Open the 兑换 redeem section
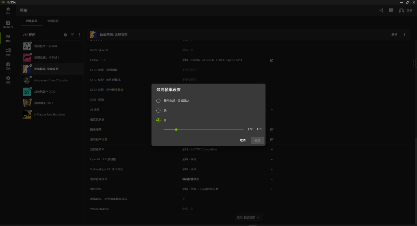417x226 pixels. coord(8,66)
